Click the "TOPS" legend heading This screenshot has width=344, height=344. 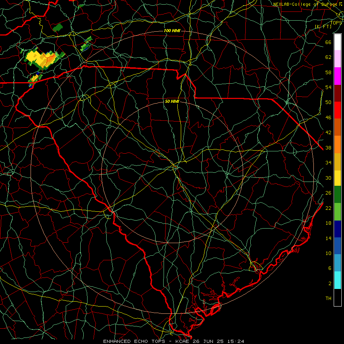click(336, 23)
